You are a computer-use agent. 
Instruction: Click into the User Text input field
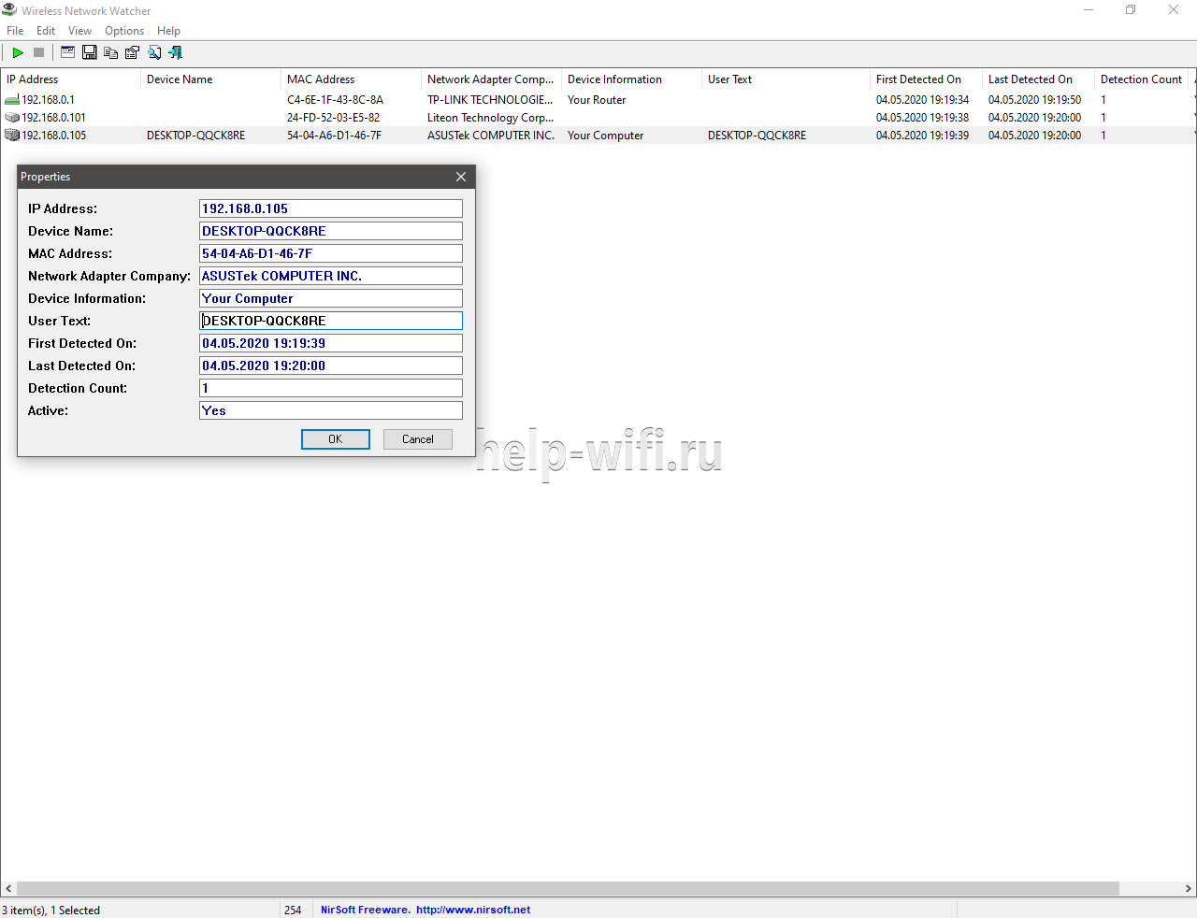(x=331, y=321)
